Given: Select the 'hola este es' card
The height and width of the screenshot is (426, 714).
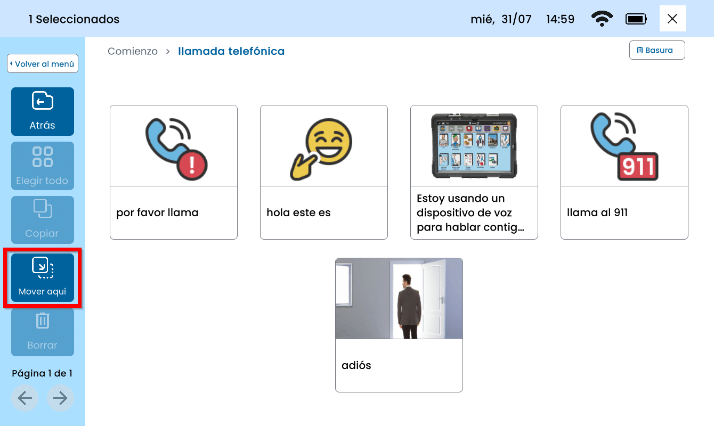Looking at the screenshot, I should coord(324,172).
